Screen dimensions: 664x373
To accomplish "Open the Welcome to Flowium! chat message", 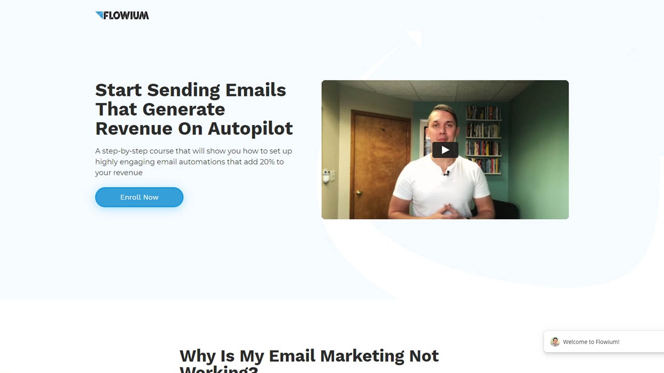I will click(x=591, y=342).
